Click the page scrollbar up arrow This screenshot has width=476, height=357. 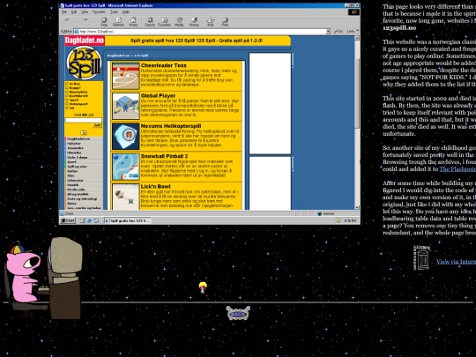coord(357,38)
